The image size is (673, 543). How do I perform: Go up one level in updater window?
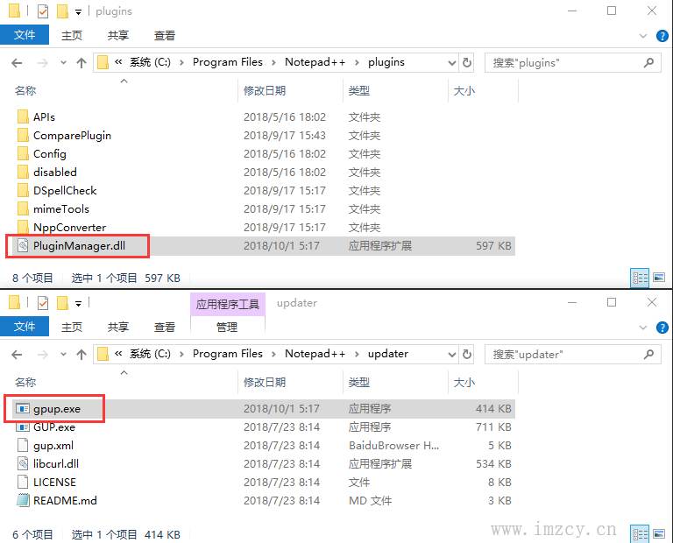[81, 355]
